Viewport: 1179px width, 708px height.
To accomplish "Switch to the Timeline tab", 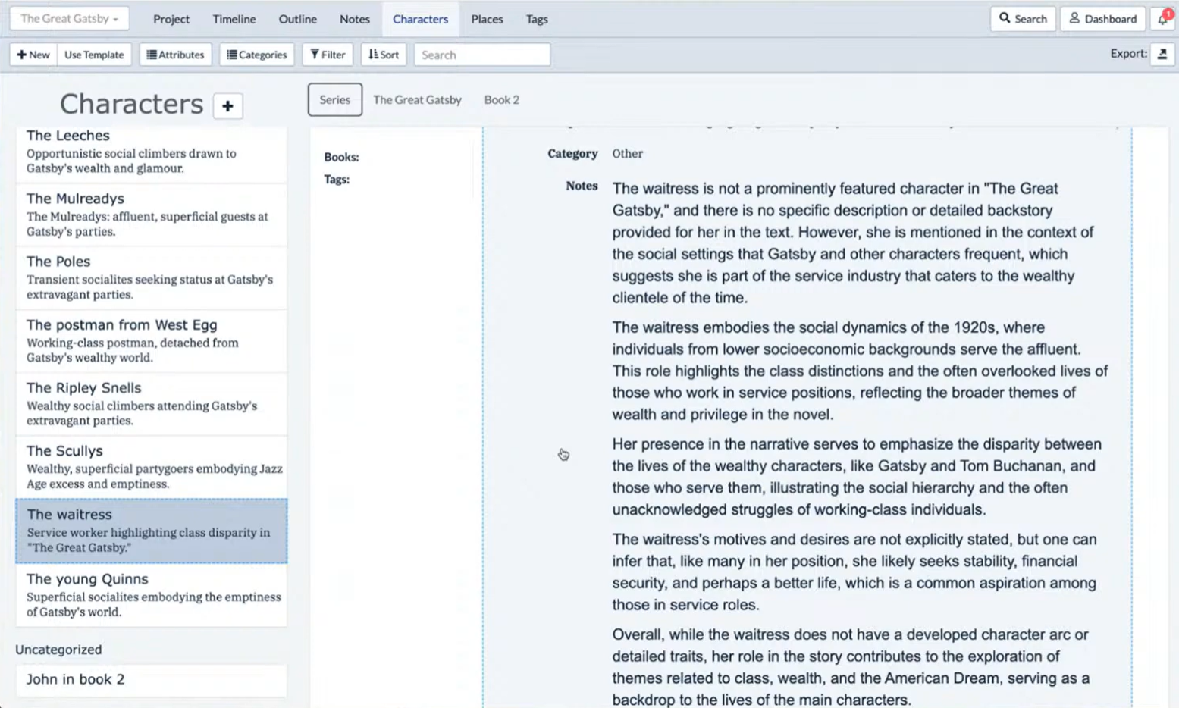I will [x=234, y=19].
